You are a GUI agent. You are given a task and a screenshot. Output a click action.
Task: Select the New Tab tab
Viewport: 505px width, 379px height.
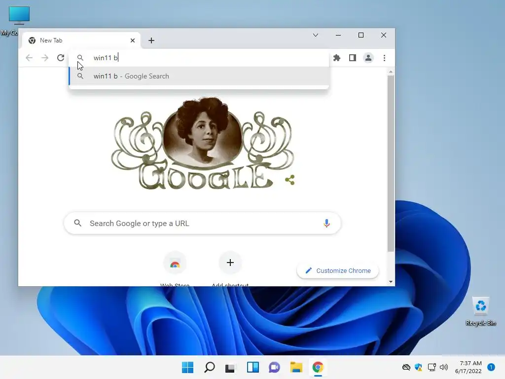coord(82,40)
